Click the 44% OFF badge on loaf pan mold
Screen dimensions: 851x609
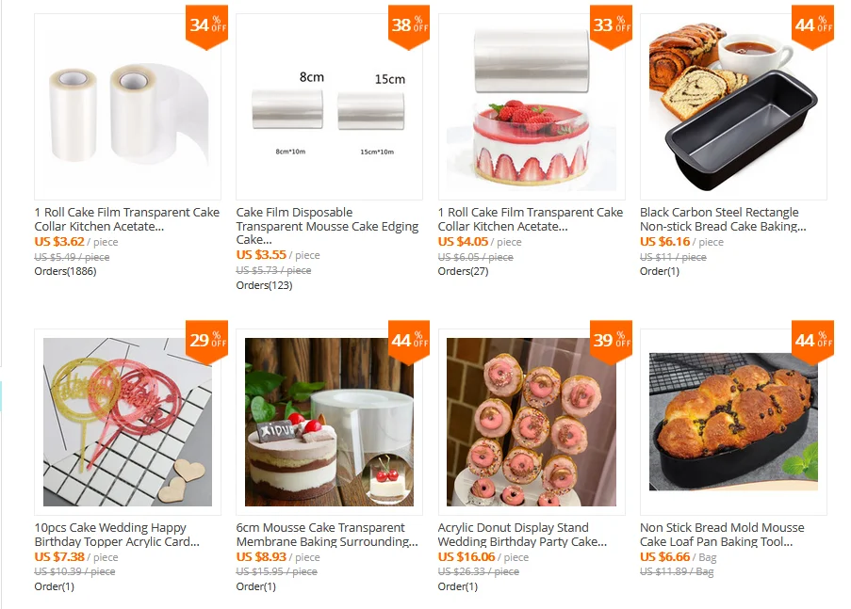pos(813,343)
